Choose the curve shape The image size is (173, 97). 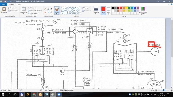[x=65, y=8]
